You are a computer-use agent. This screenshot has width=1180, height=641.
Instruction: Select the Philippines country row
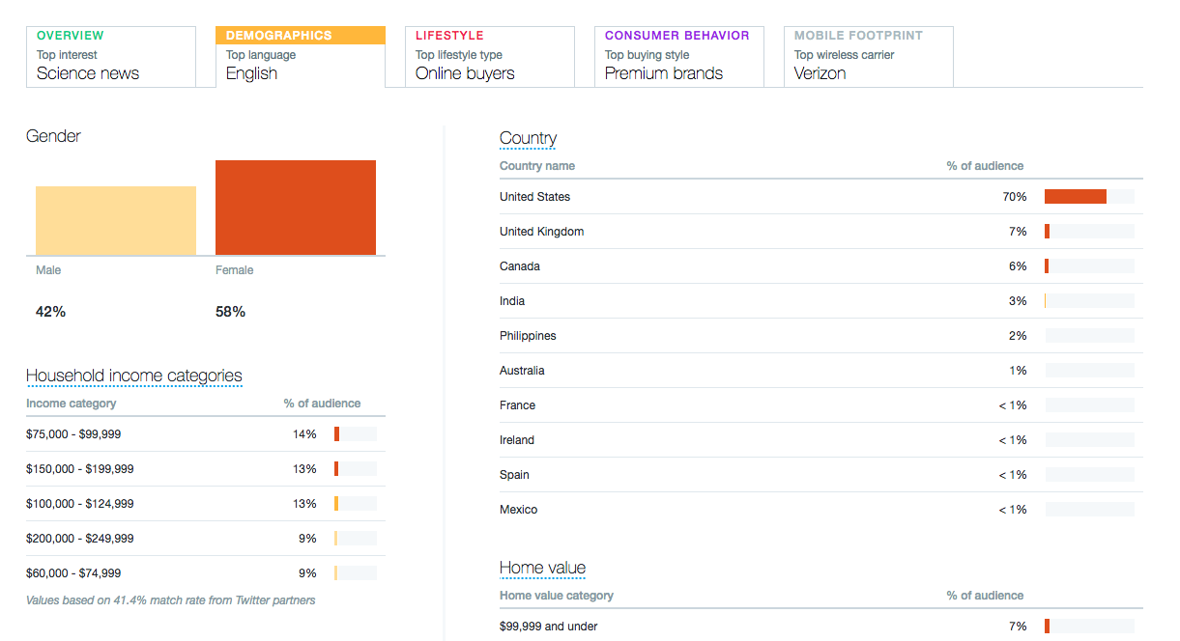tap(820, 336)
